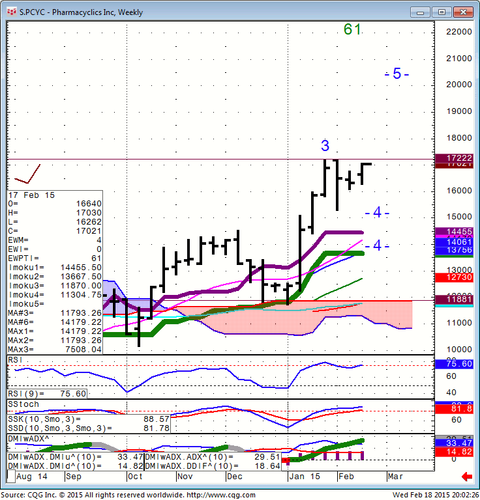The image size is (480, 500).
Task: Click the C= 17021 close value row
Action: pyautogui.click(x=55, y=231)
